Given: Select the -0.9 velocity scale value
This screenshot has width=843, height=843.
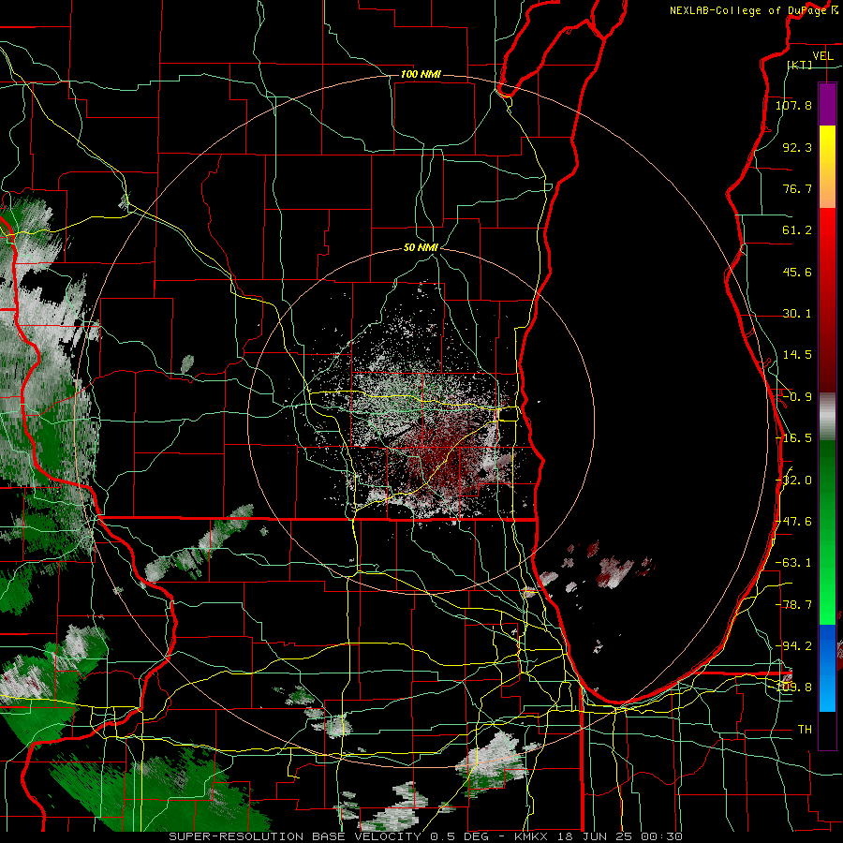Looking at the screenshot, I should 797,397.
